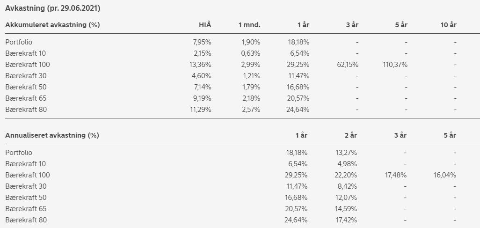Click Annualiseret avkastning (%) table title
480x228 pixels.
point(52,135)
